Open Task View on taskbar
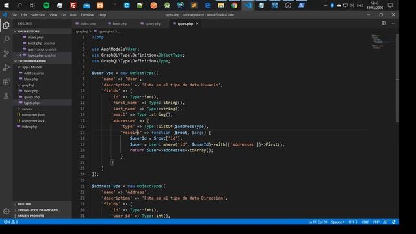Image resolution: width=416 pixels, height=234 pixels. click(x=32, y=5)
